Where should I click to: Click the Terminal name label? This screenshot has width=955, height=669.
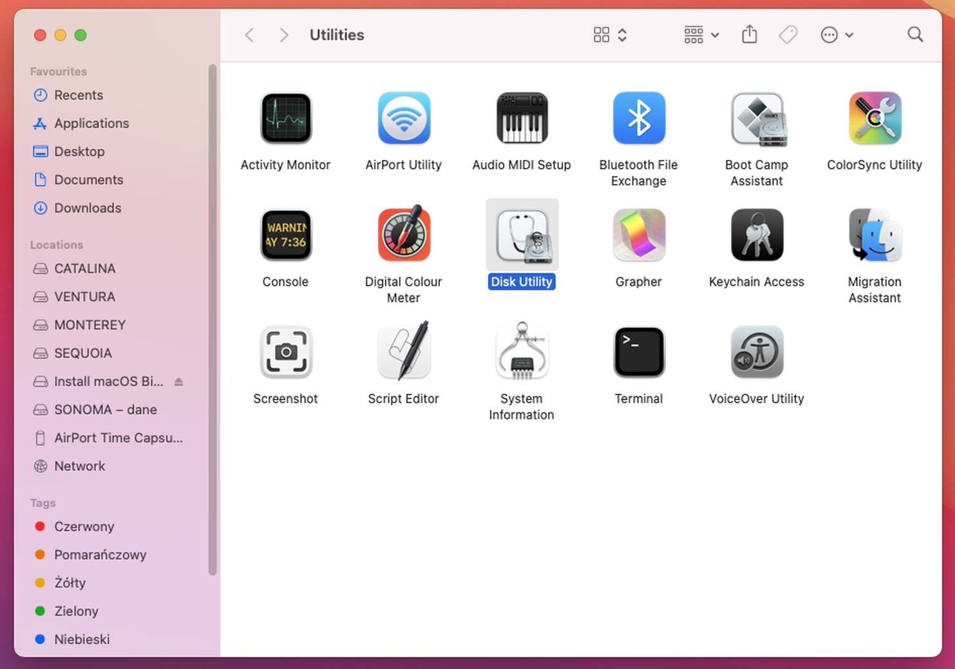639,399
